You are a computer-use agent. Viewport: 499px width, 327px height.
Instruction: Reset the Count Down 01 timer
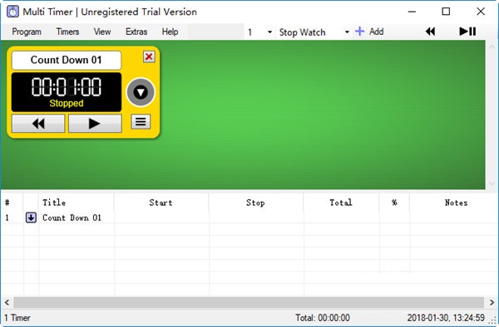[38, 123]
